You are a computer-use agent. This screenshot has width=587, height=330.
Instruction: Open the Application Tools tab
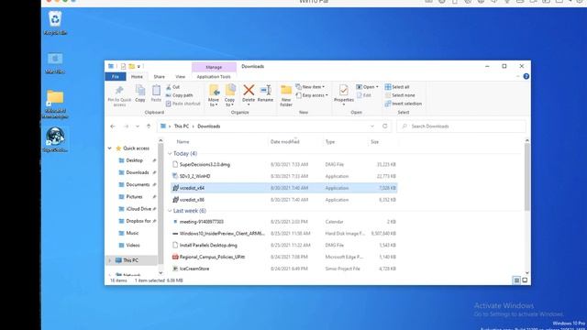pyautogui.click(x=214, y=77)
